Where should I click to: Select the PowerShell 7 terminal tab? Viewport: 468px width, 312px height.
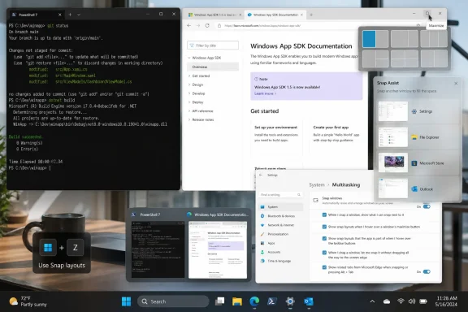37,15
